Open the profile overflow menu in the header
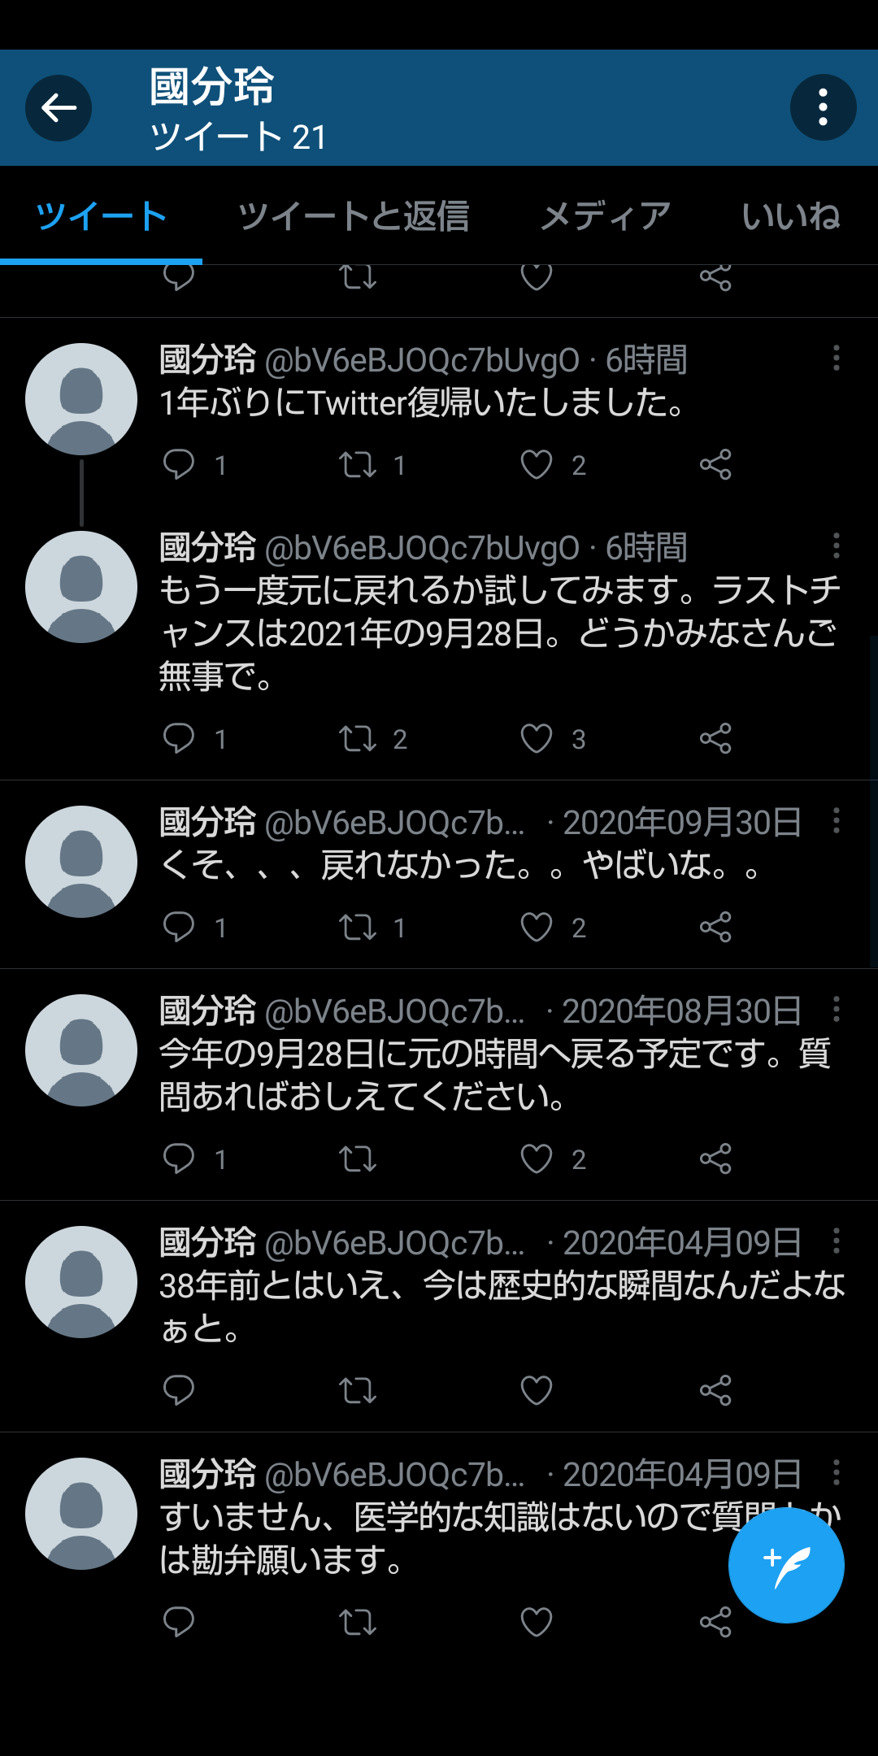Image resolution: width=878 pixels, height=1756 pixels. 823,107
